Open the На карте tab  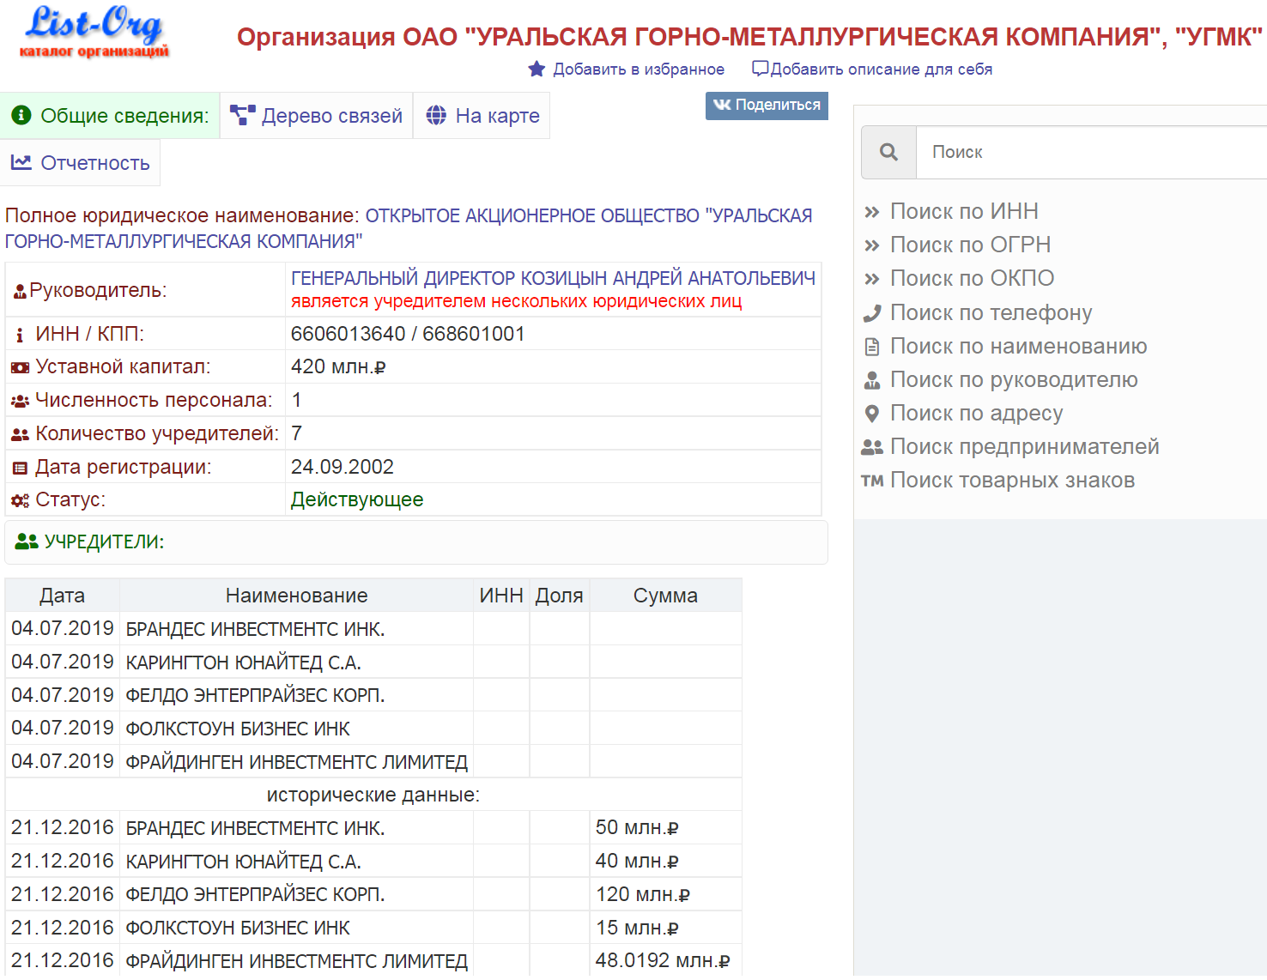click(x=482, y=115)
